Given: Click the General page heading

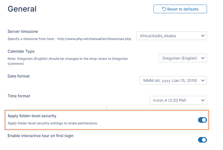Looking at the screenshot, I should tap(22, 9).
